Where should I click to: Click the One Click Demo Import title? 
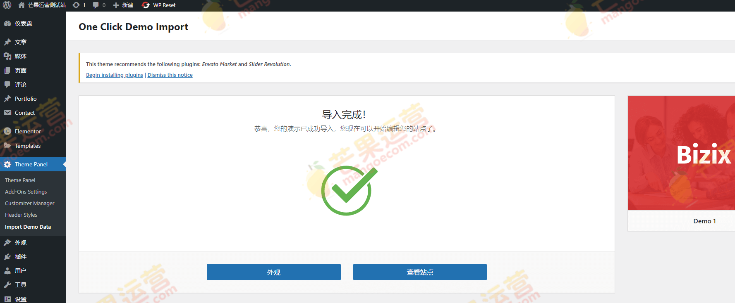pyautogui.click(x=134, y=27)
